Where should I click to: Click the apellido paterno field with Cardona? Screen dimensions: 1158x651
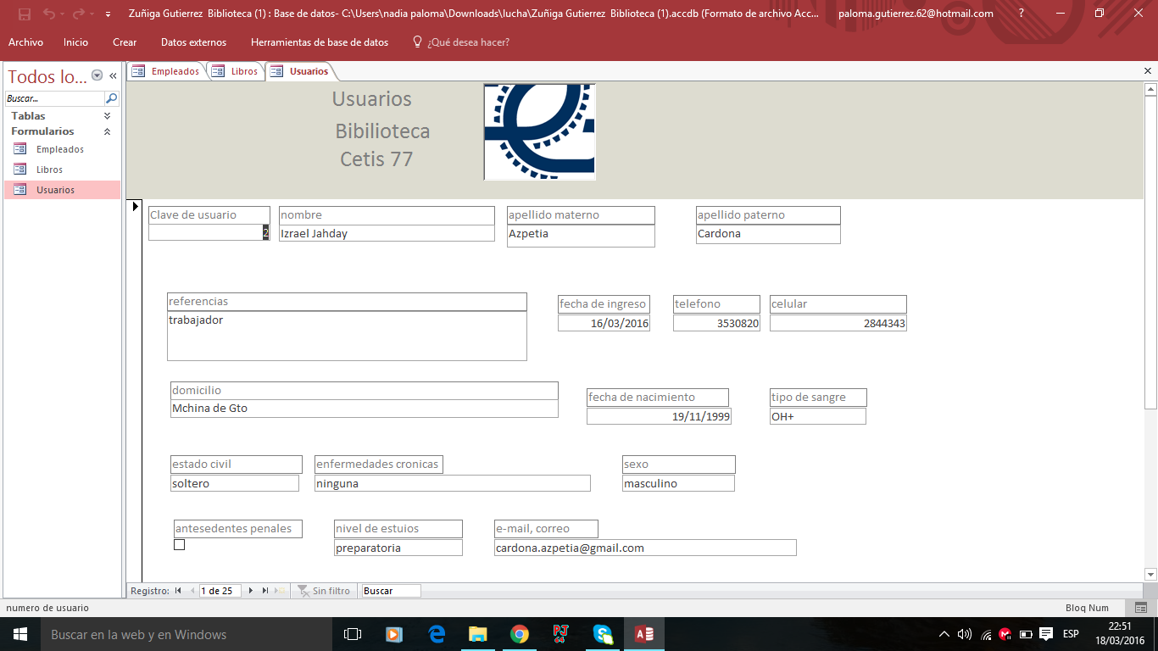click(x=768, y=234)
